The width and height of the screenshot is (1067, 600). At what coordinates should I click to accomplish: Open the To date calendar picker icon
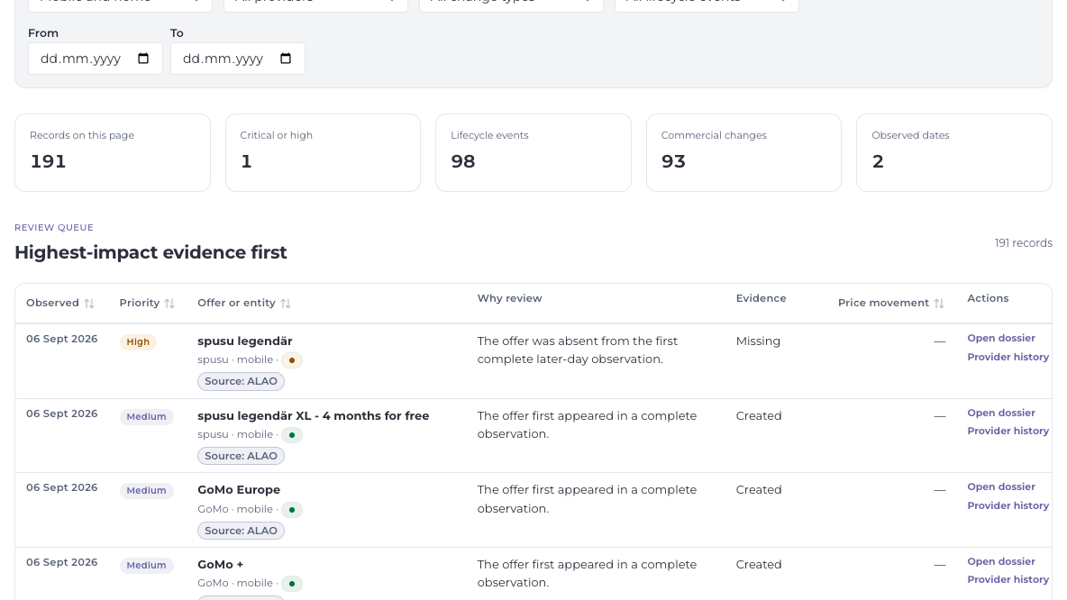pyautogui.click(x=286, y=59)
